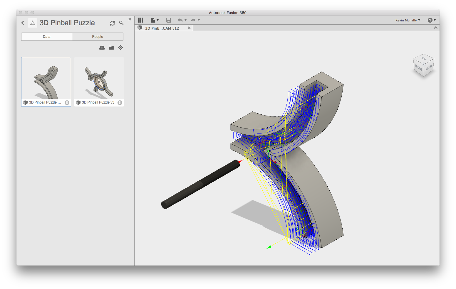Screen dimensions: 456x289
Task: Refresh the 3D Pinball Puzzle project
Action: coord(113,23)
